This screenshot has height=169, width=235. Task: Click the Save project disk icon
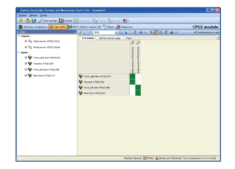[34, 21]
